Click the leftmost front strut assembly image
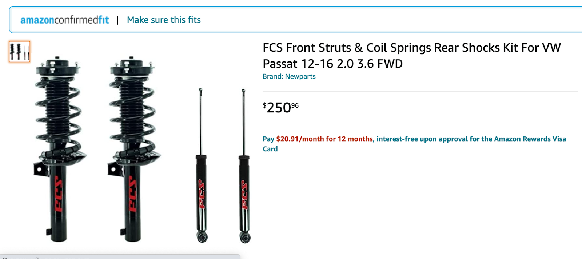582x259 pixels. (58, 148)
